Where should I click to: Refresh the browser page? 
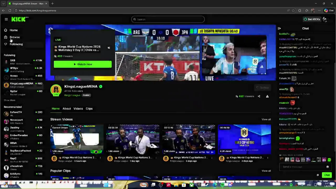pos(10,10)
